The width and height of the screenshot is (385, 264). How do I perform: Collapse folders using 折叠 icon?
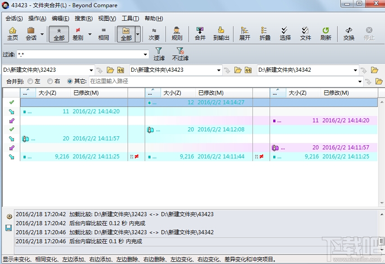coord(265,34)
